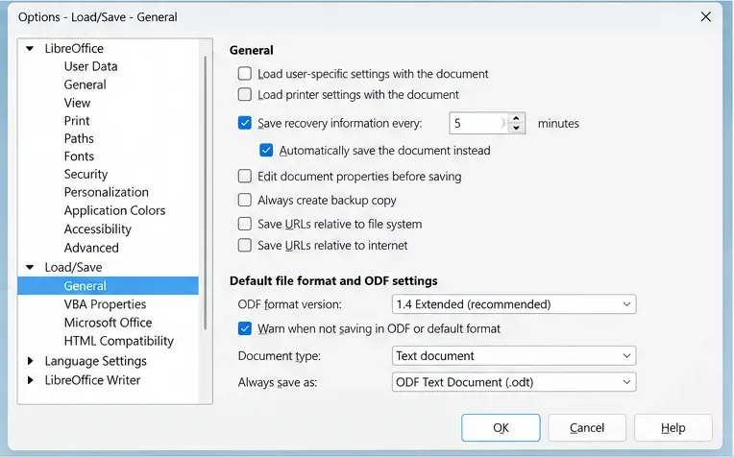Viewport: 734px width, 457px height.
Task: Click the OK button
Action: [501, 427]
